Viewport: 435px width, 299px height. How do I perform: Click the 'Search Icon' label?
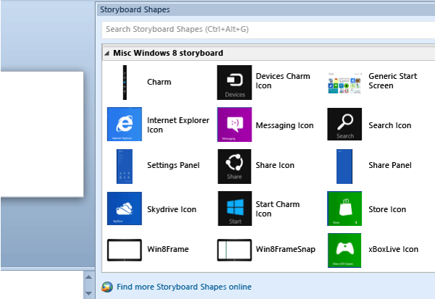pyautogui.click(x=390, y=125)
